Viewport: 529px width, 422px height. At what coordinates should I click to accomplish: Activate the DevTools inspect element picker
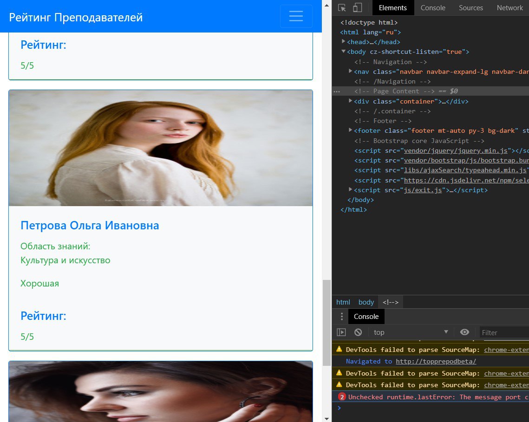[342, 8]
